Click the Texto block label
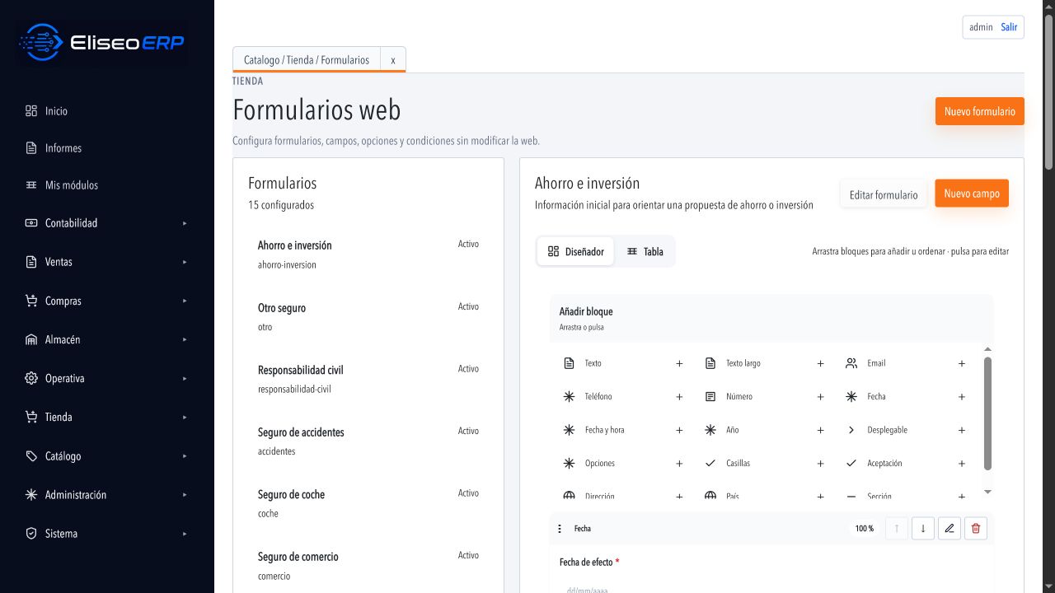 [x=593, y=363]
